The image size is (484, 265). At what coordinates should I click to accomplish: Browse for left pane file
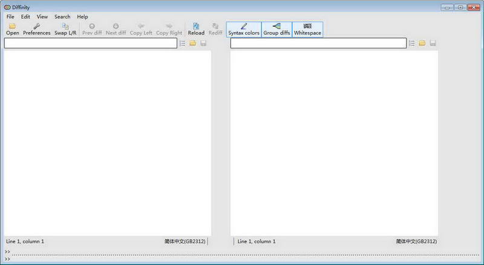click(192, 43)
